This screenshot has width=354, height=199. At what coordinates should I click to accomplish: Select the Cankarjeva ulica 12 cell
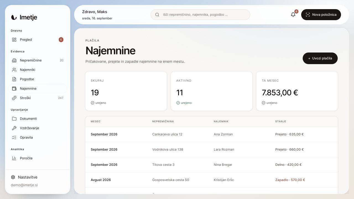[167, 134]
